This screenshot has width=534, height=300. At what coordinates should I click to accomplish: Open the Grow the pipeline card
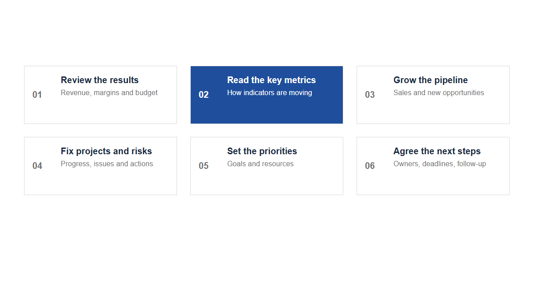click(x=433, y=95)
